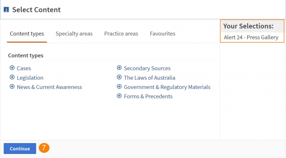286x158 pixels.
Task: Open the Legislation link
Action: [30, 78]
